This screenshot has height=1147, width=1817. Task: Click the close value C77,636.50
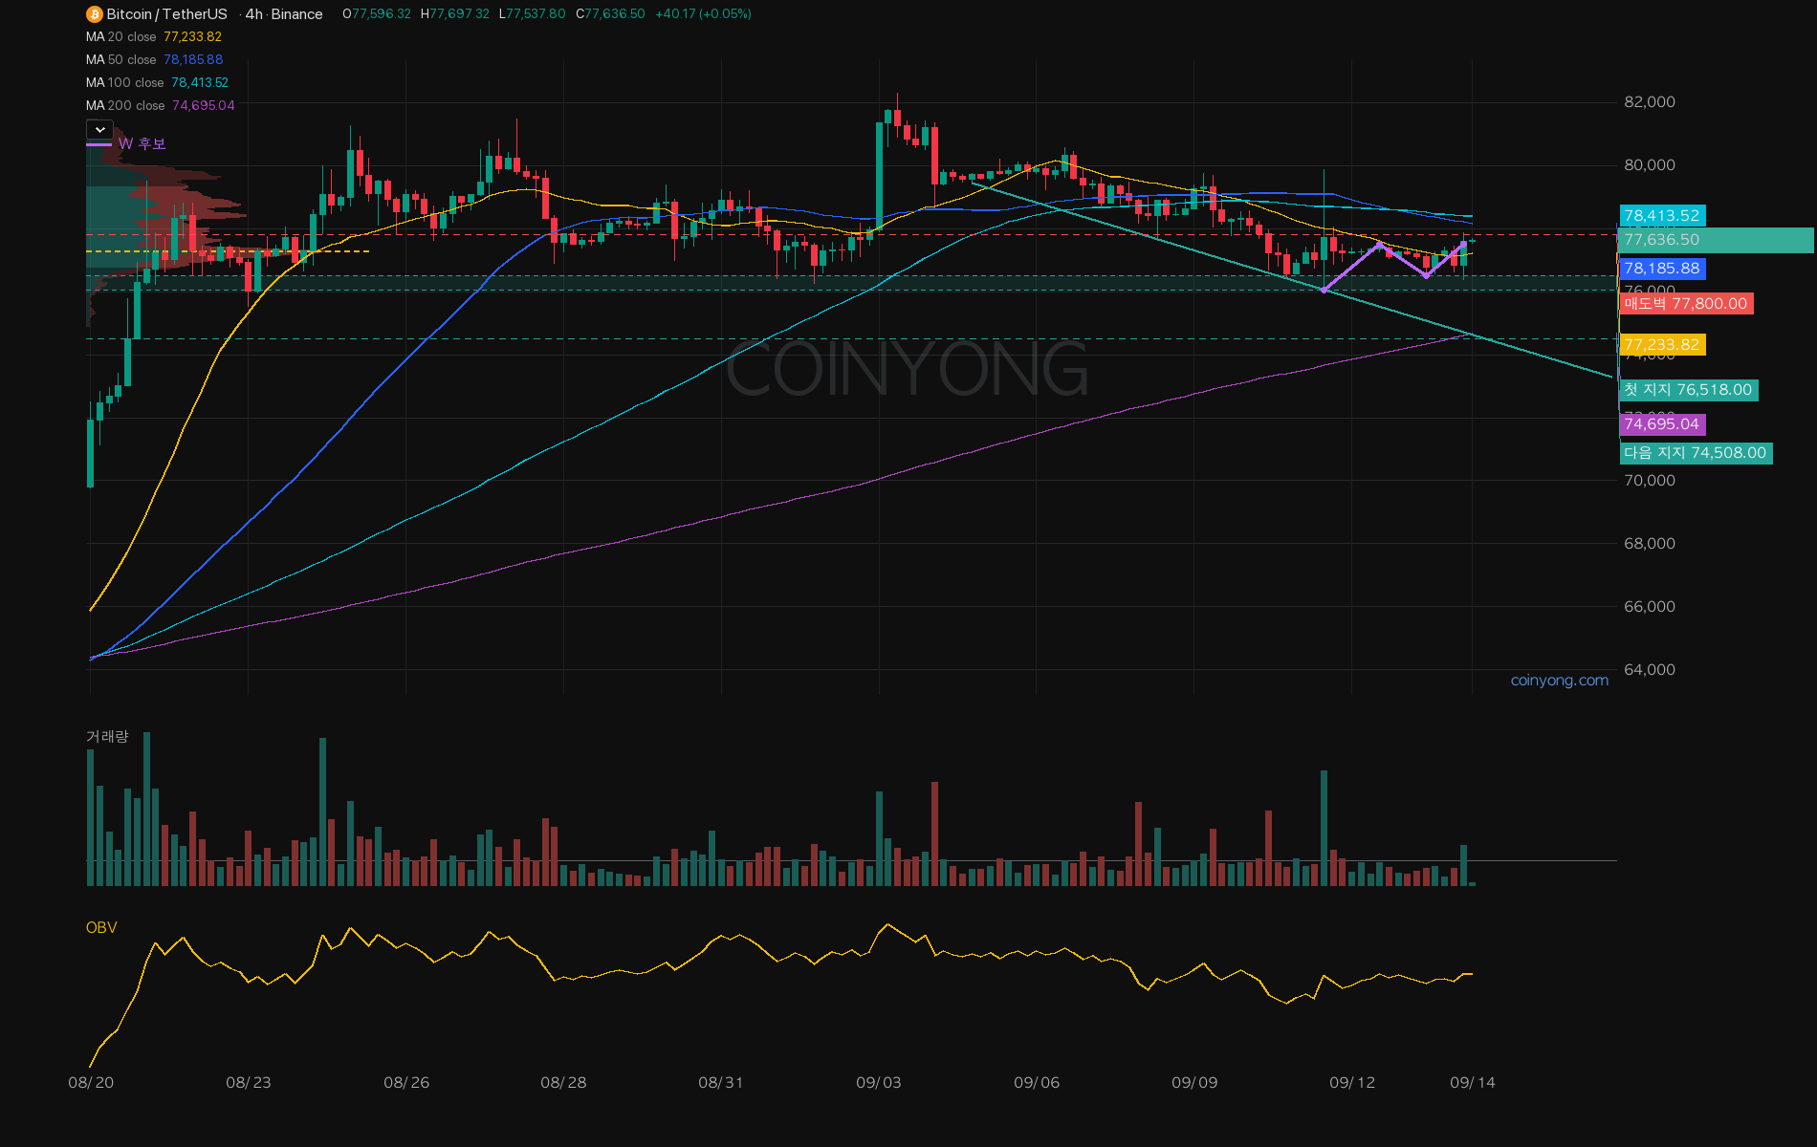click(610, 14)
